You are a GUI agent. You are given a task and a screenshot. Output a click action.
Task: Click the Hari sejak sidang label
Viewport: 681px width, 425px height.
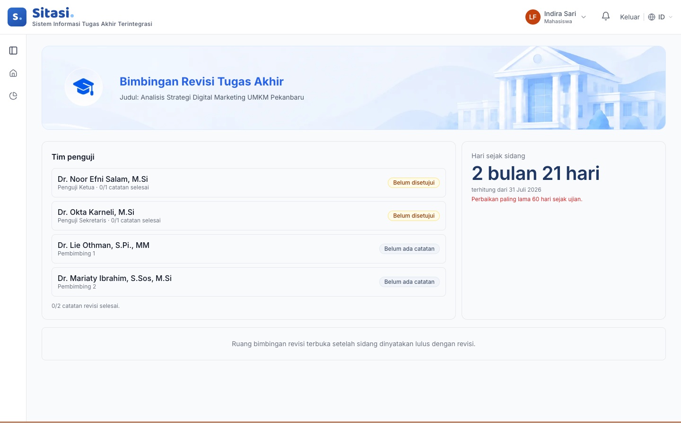[498, 156]
